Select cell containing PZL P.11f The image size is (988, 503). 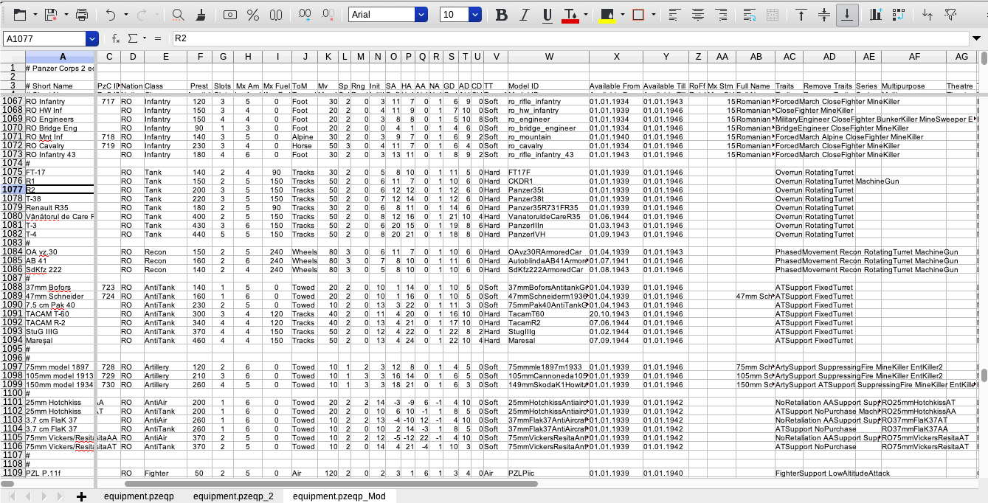click(x=60, y=473)
